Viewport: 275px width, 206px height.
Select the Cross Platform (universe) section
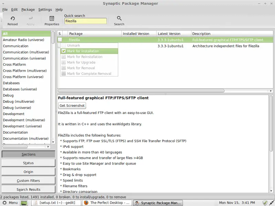coord(26,77)
